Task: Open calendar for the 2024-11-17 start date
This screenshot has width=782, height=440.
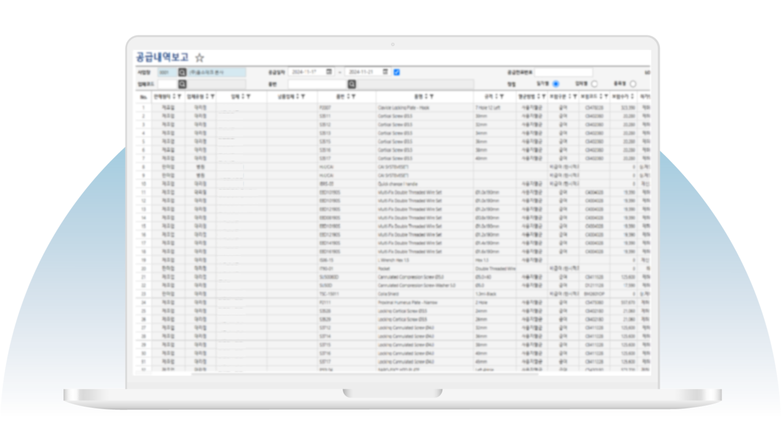Action: [329, 72]
